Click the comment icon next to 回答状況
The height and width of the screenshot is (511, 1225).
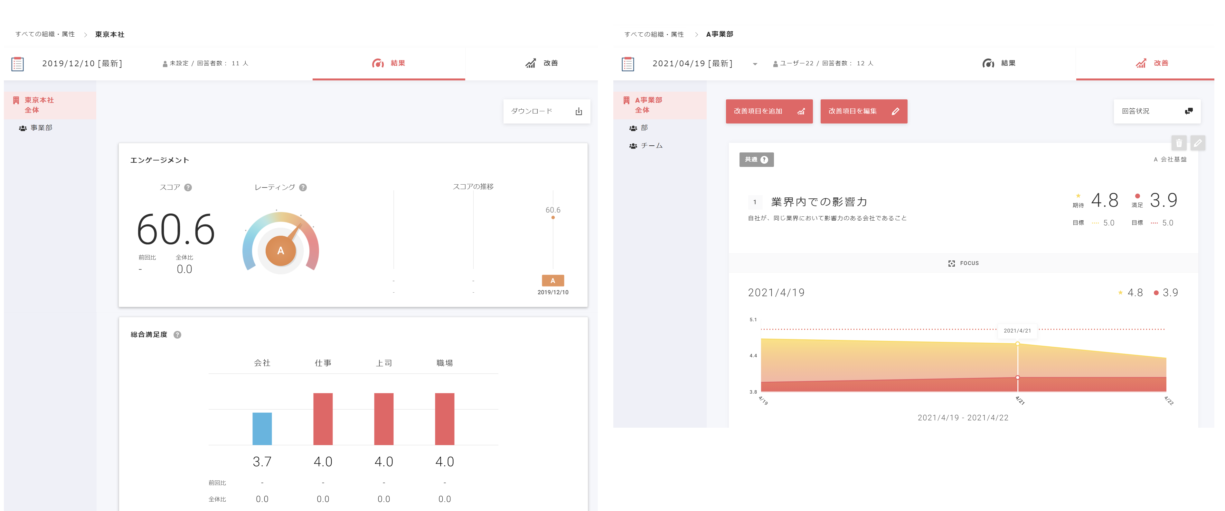click(1188, 111)
